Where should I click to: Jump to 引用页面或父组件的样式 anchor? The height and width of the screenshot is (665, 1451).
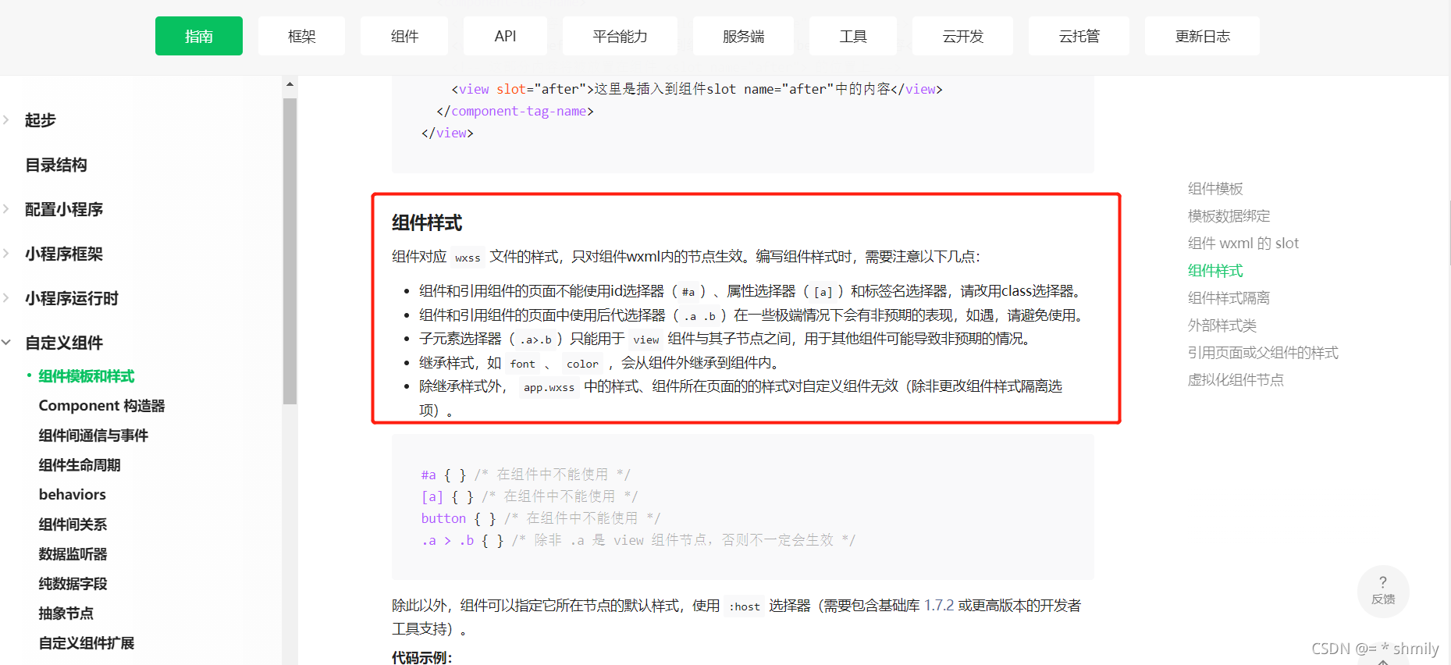(x=1263, y=352)
